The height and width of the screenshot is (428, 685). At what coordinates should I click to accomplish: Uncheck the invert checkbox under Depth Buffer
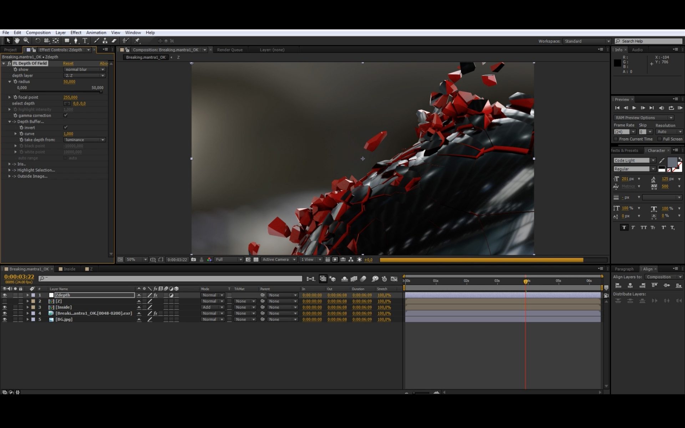click(65, 128)
